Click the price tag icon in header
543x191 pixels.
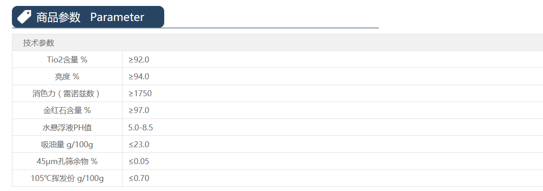point(24,17)
